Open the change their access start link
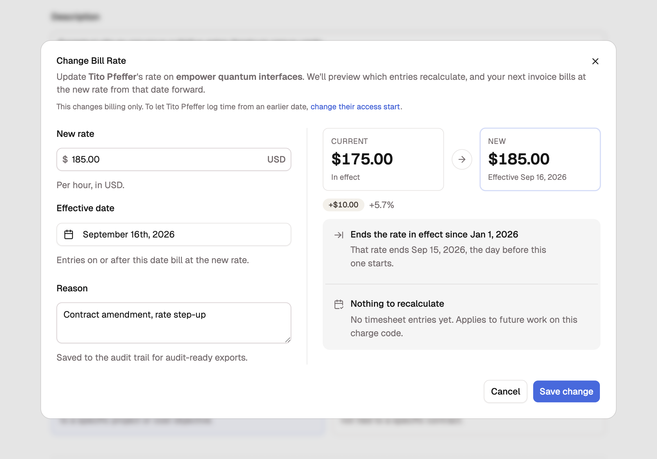The height and width of the screenshot is (459, 657). coord(355,107)
